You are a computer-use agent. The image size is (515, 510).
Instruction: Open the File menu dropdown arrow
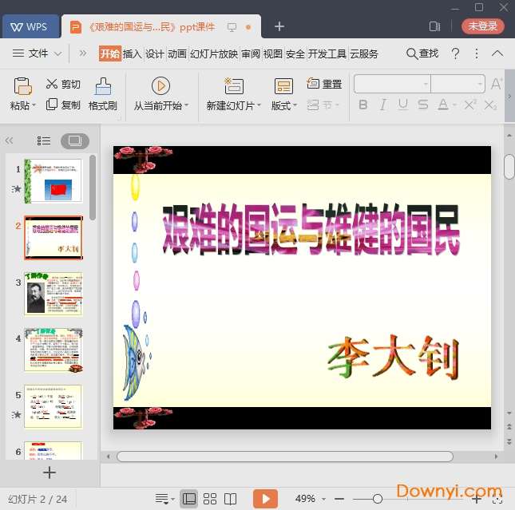57,53
